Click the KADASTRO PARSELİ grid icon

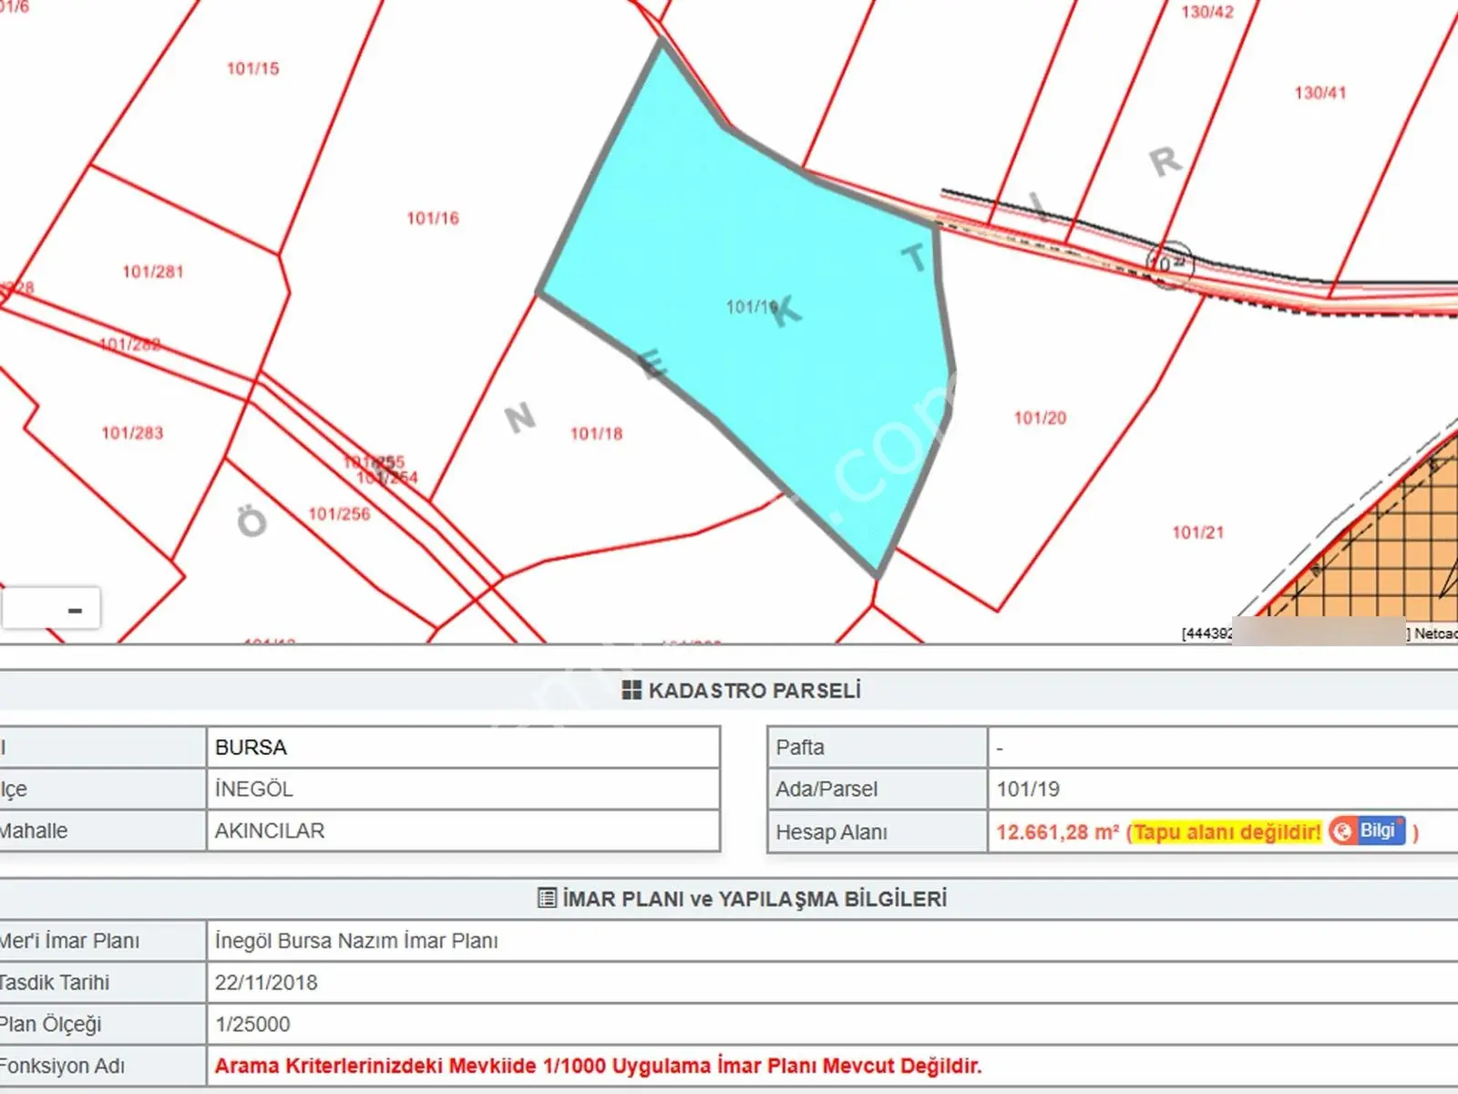click(x=631, y=690)
